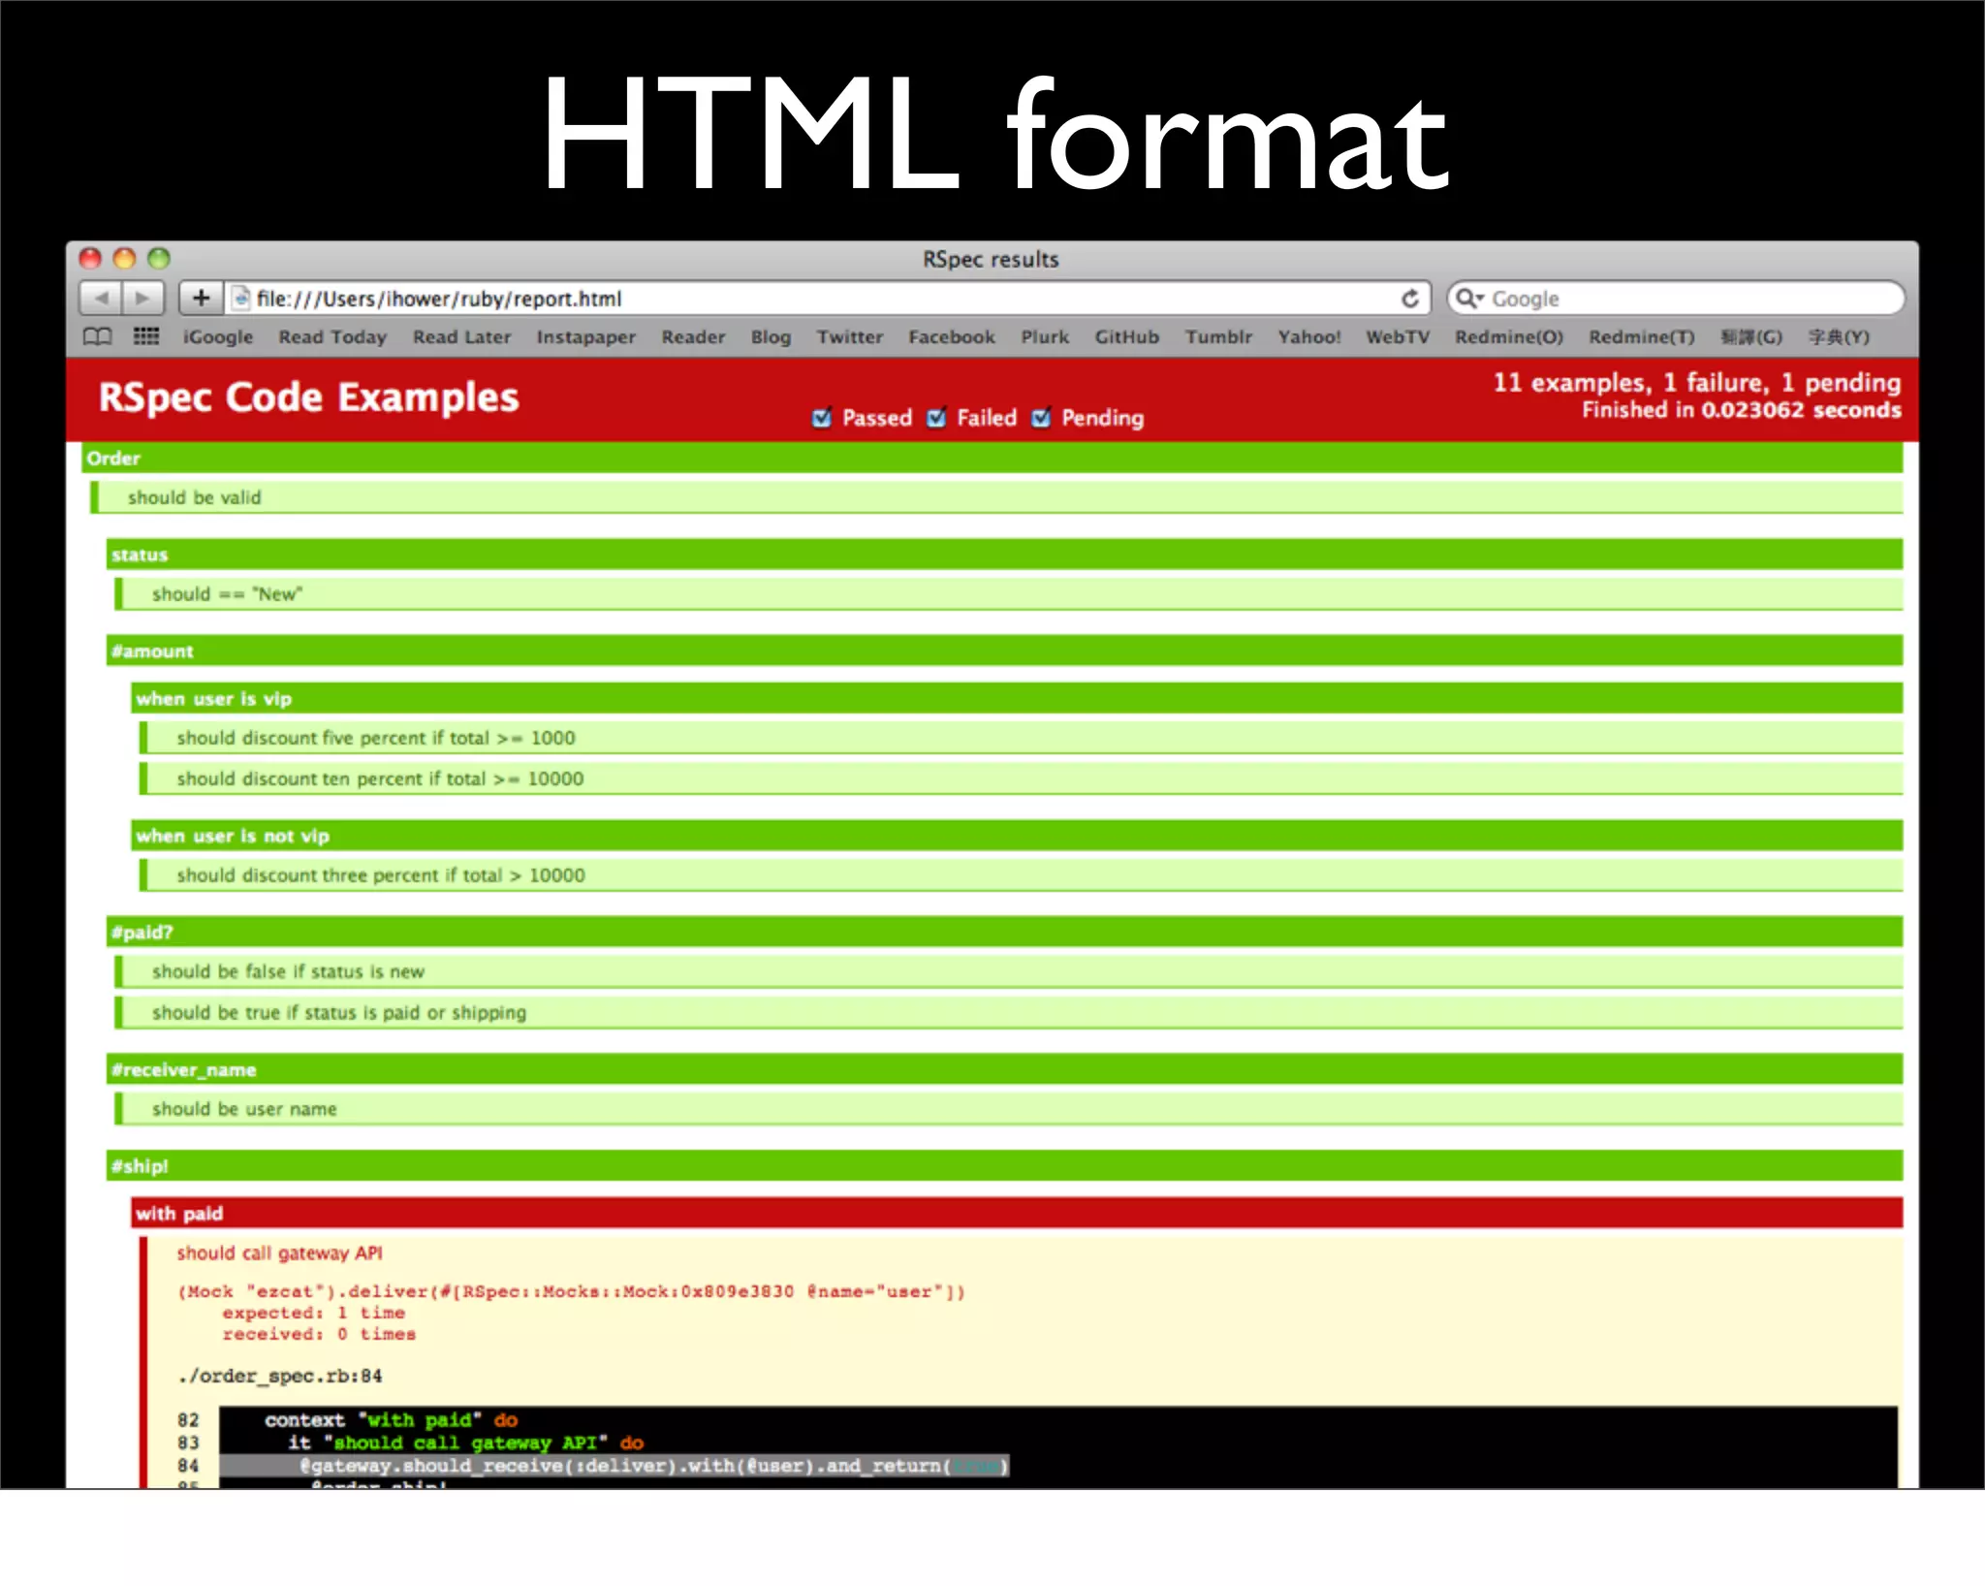Uncheck the Failed filter checkbox
The image size is (1985, 1586).
coord(936,418)
